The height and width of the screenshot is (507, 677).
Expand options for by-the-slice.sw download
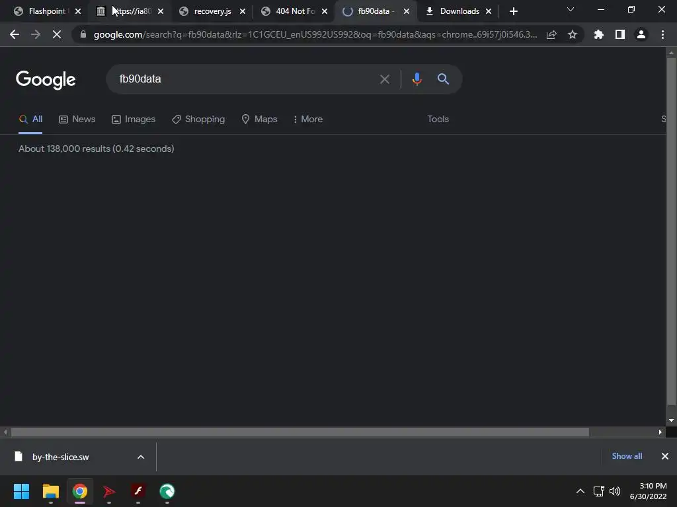(x=141, y=457)
